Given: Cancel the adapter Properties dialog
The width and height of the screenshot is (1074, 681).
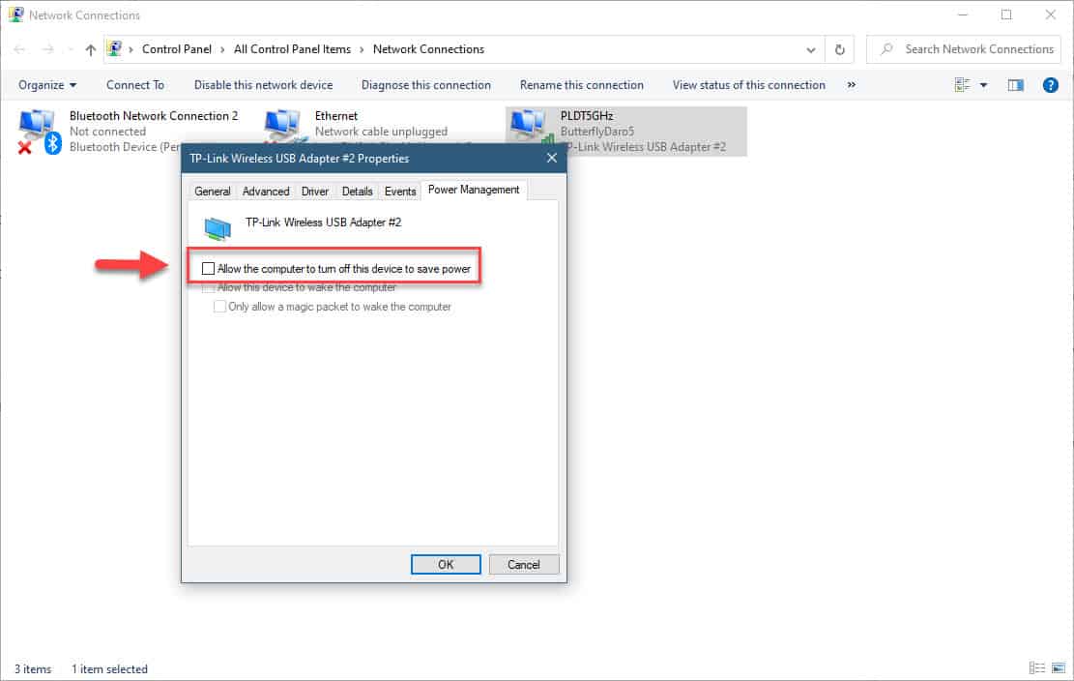Looking at the screenshot, I should tap(524, 565).
